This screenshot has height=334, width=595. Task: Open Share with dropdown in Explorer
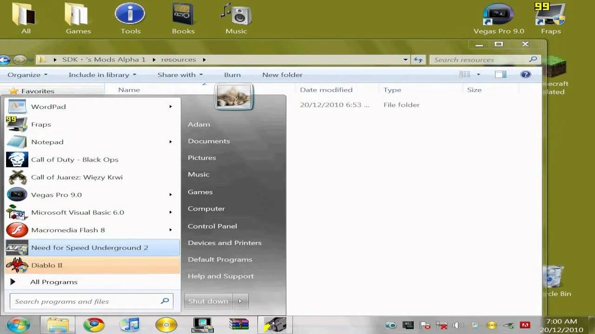tap(180, 75)
